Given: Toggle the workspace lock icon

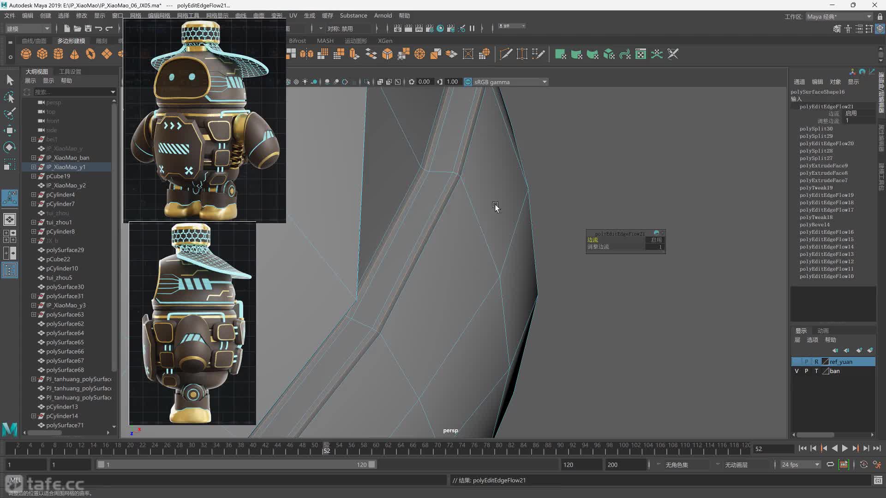Looking at the screenshot, I should point(880,17).
